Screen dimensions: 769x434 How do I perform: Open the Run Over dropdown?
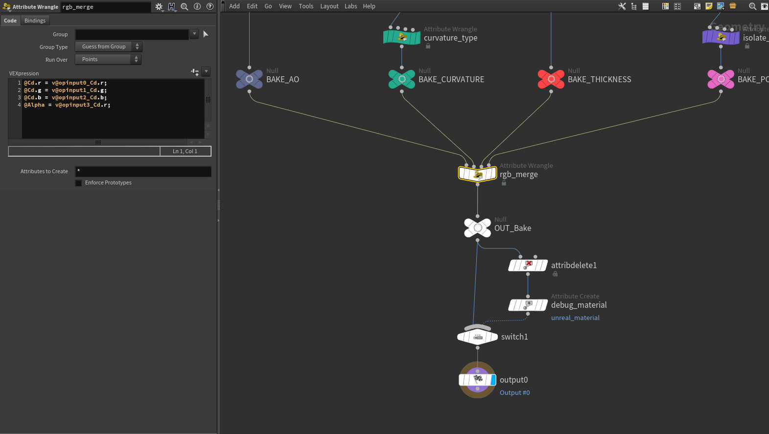(108, 59)
